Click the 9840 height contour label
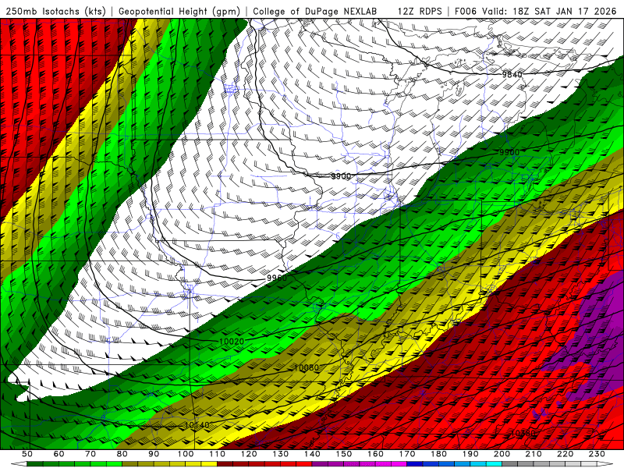 pos(512,74)
